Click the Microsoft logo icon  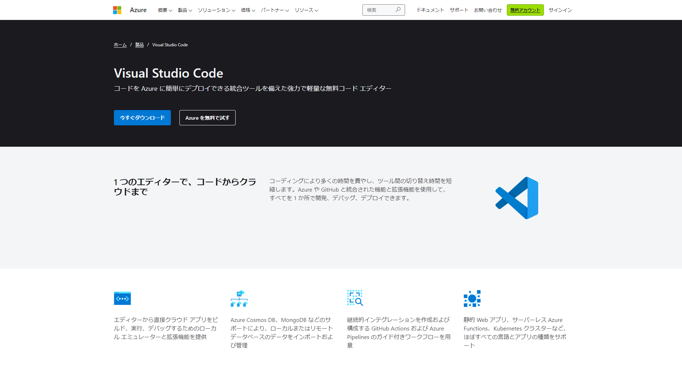tap(117, 10)
